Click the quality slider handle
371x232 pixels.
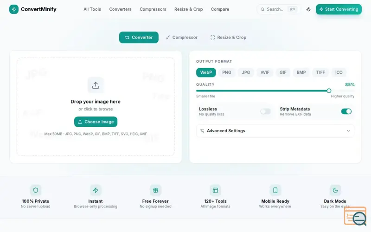point(329,90)
